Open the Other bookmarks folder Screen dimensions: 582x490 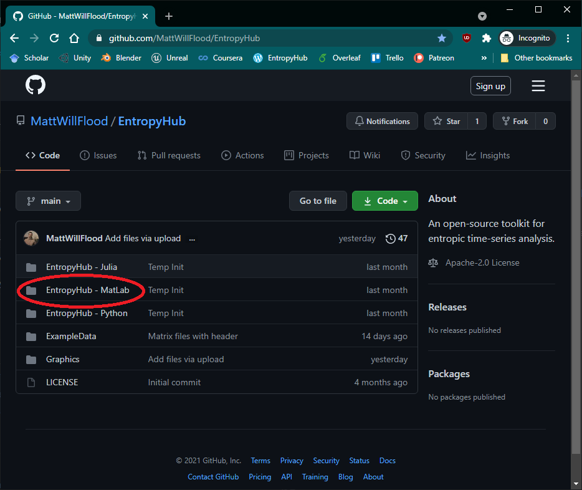[x=537, y=58]
